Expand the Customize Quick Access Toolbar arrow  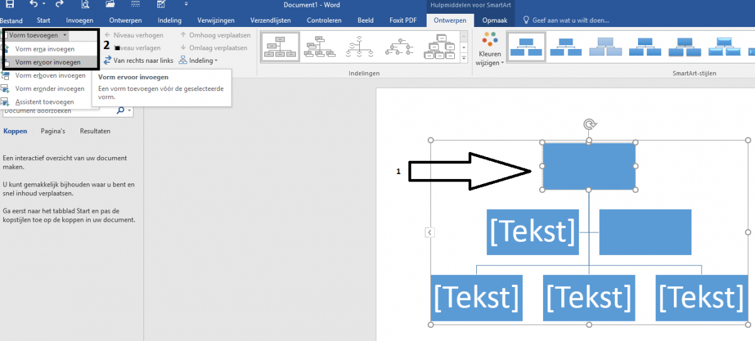pos(186,5)
